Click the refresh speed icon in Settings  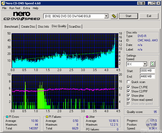click(x=152, y=64)
